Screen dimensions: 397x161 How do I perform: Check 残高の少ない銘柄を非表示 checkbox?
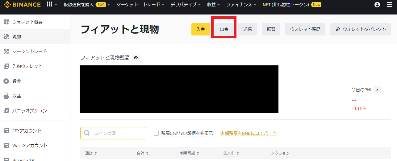[x=156, y=133]
